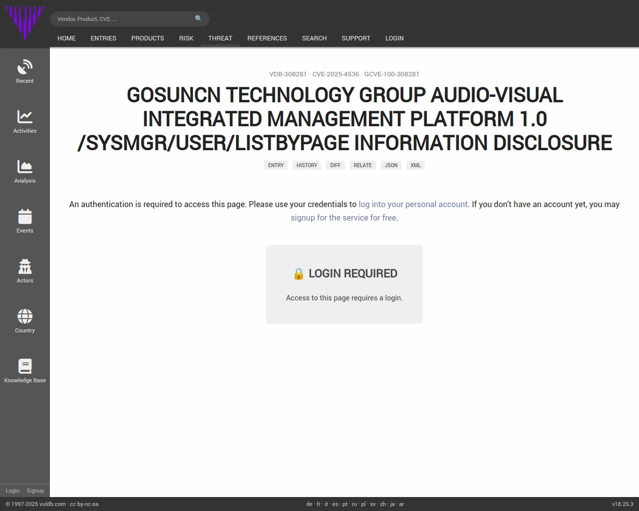Open the Country globe icon

click(25, 316)
